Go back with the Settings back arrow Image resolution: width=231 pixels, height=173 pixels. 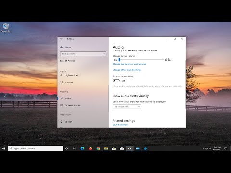click(x=61, y=39)
